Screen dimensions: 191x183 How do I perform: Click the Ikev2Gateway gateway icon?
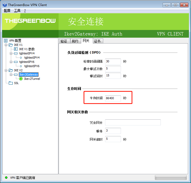16,75
